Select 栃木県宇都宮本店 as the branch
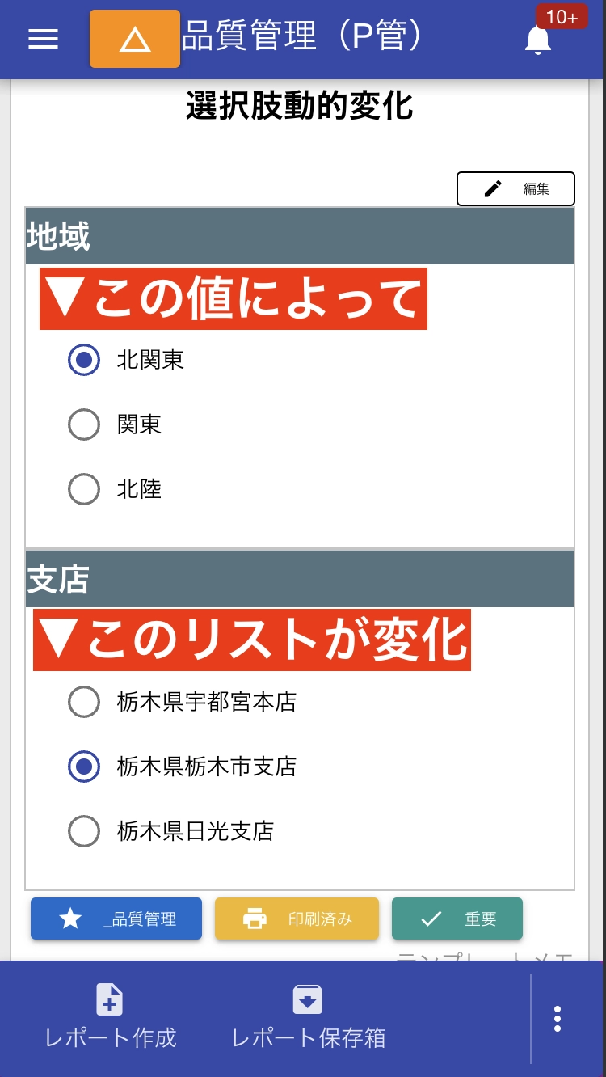This screenshot has height=1077, width=606. click(x=84, y=702)
